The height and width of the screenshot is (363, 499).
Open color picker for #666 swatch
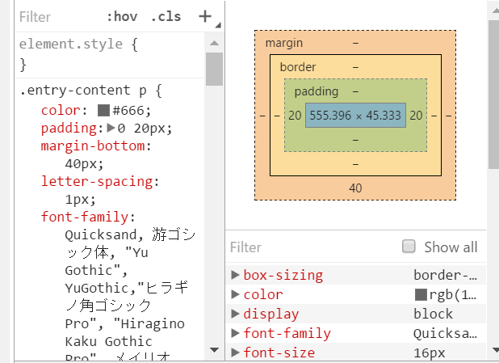(103, 111)
